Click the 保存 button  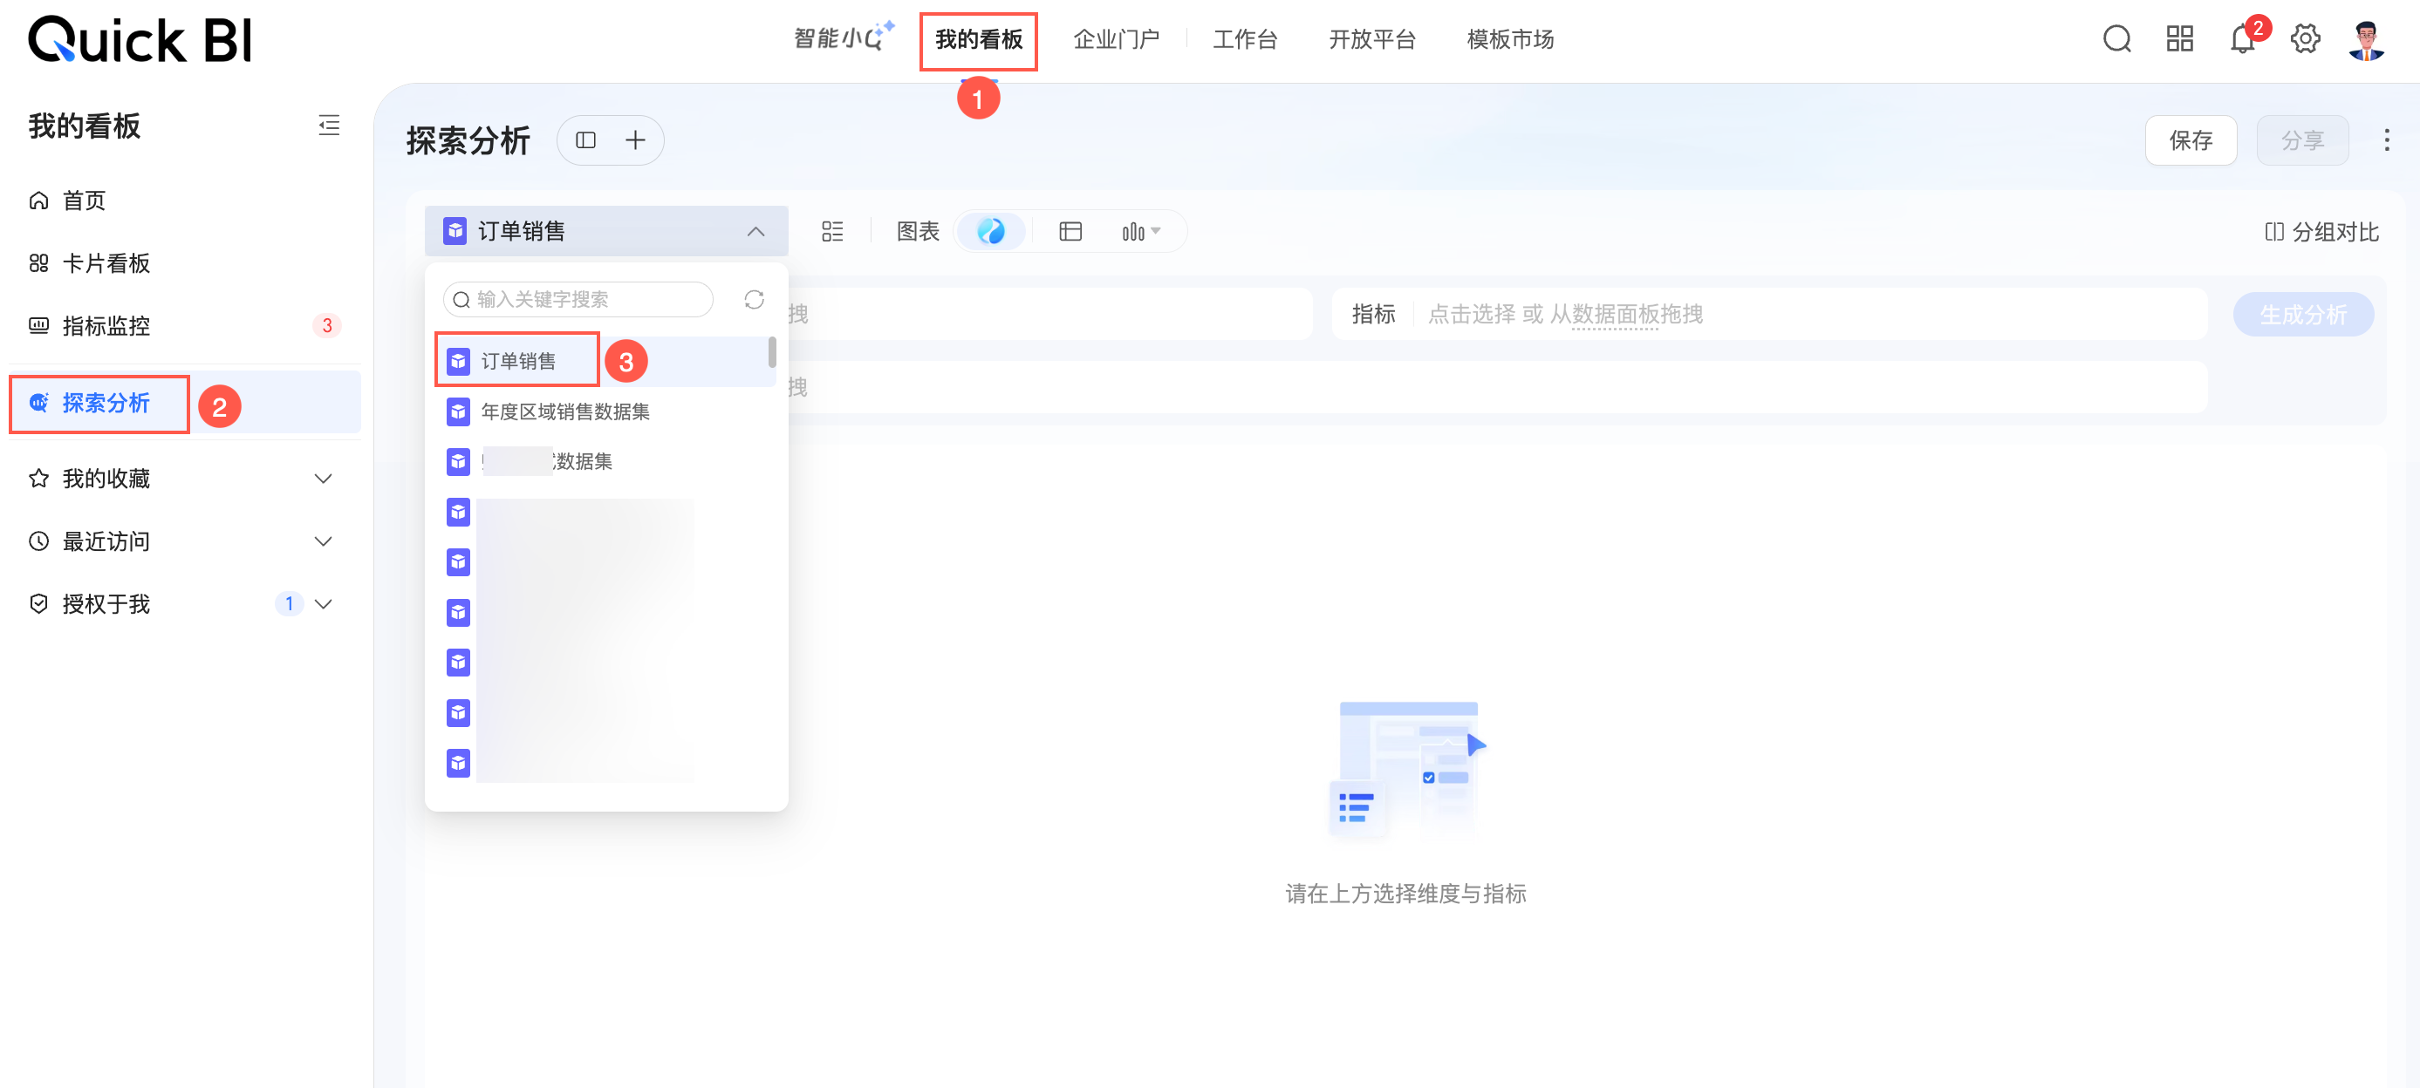[x=2190, y=139]
